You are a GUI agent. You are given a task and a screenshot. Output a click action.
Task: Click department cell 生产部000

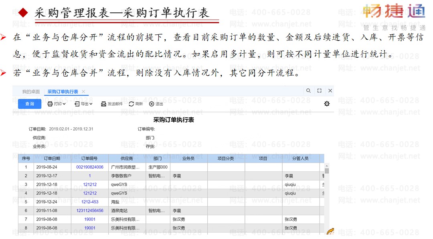158,167
